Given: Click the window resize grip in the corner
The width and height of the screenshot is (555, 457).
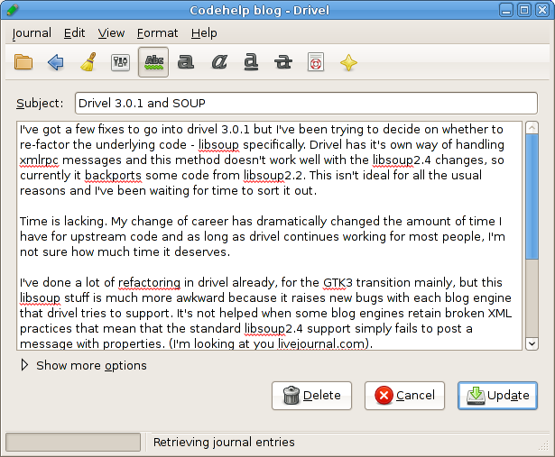Looking at the screenshot, I should point(543,446).
